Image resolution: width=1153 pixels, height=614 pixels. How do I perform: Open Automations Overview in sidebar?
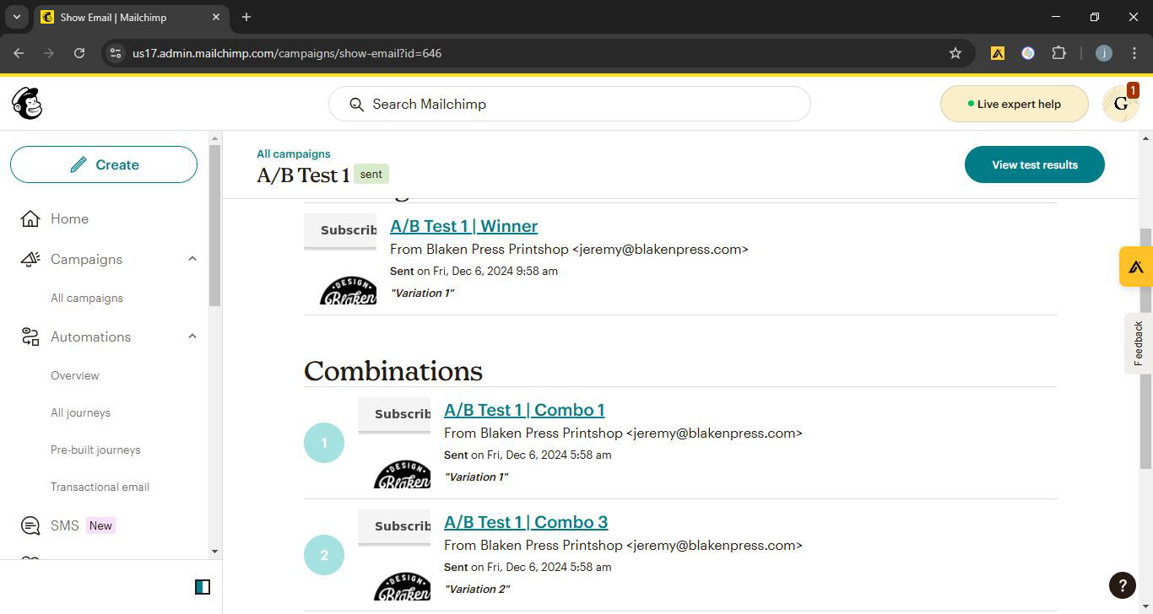(75, 376)
